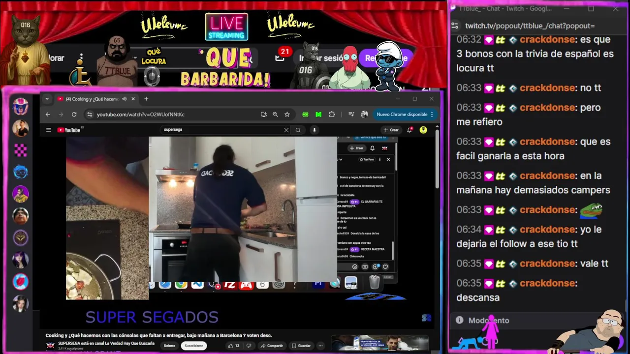Mute the tab using the speaker icon
Viewport: 630px width, 354px height.
[124, 99]
